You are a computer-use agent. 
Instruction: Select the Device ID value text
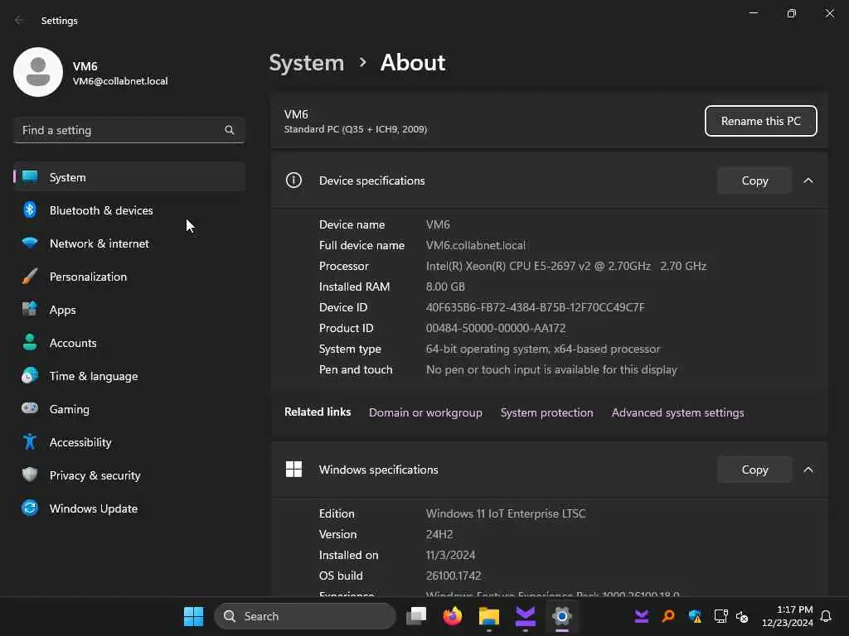(x=535, y=307)
